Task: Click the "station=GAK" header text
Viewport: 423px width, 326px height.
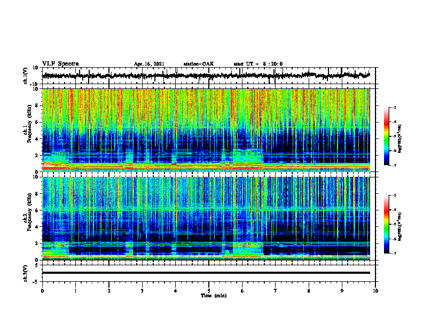Action: coord(199,64)
